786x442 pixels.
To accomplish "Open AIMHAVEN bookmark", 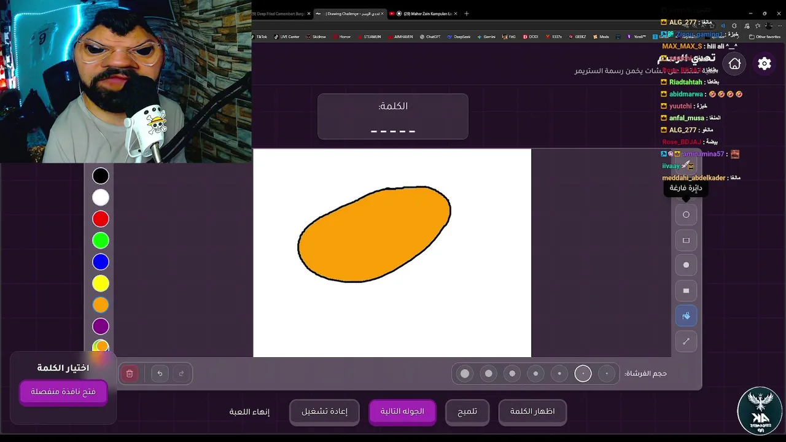I will pyautogui.click(x=400, y=37).
